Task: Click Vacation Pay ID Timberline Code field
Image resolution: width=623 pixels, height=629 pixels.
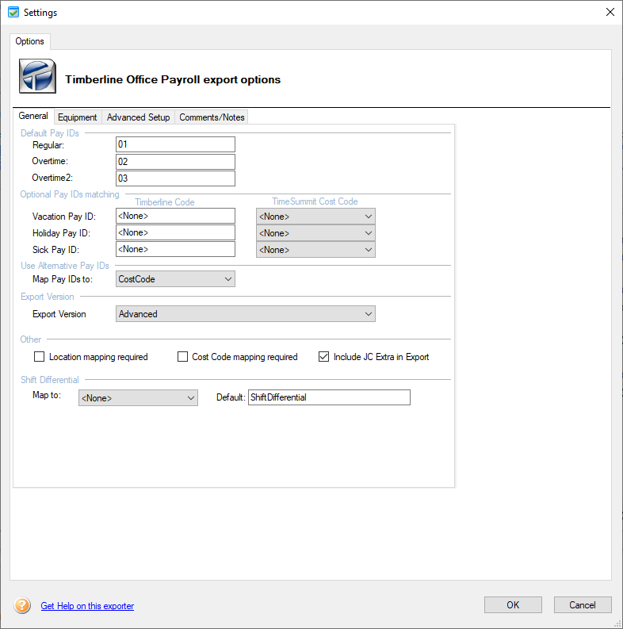Action: (175, 216)
